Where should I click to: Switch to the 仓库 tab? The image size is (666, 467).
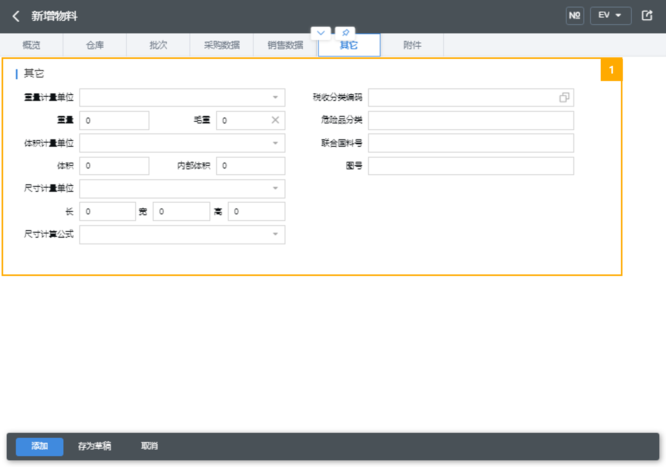tap(95, 45)
